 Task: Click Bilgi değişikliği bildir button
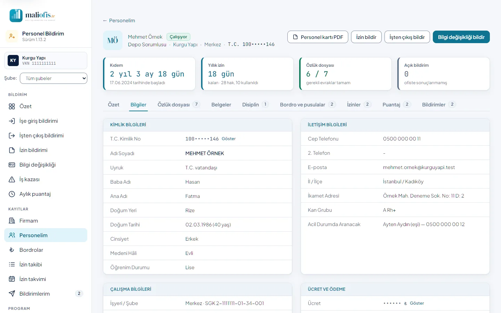(x=461, y=37)
